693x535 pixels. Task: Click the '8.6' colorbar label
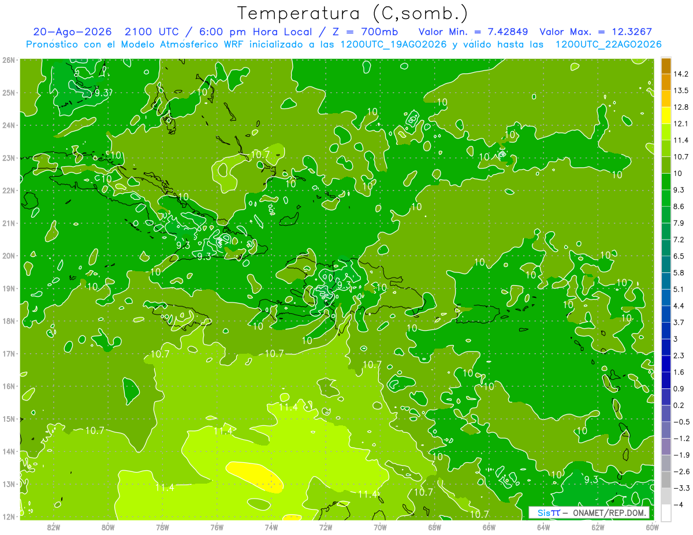pyautogui.click(x=679, y=206)
